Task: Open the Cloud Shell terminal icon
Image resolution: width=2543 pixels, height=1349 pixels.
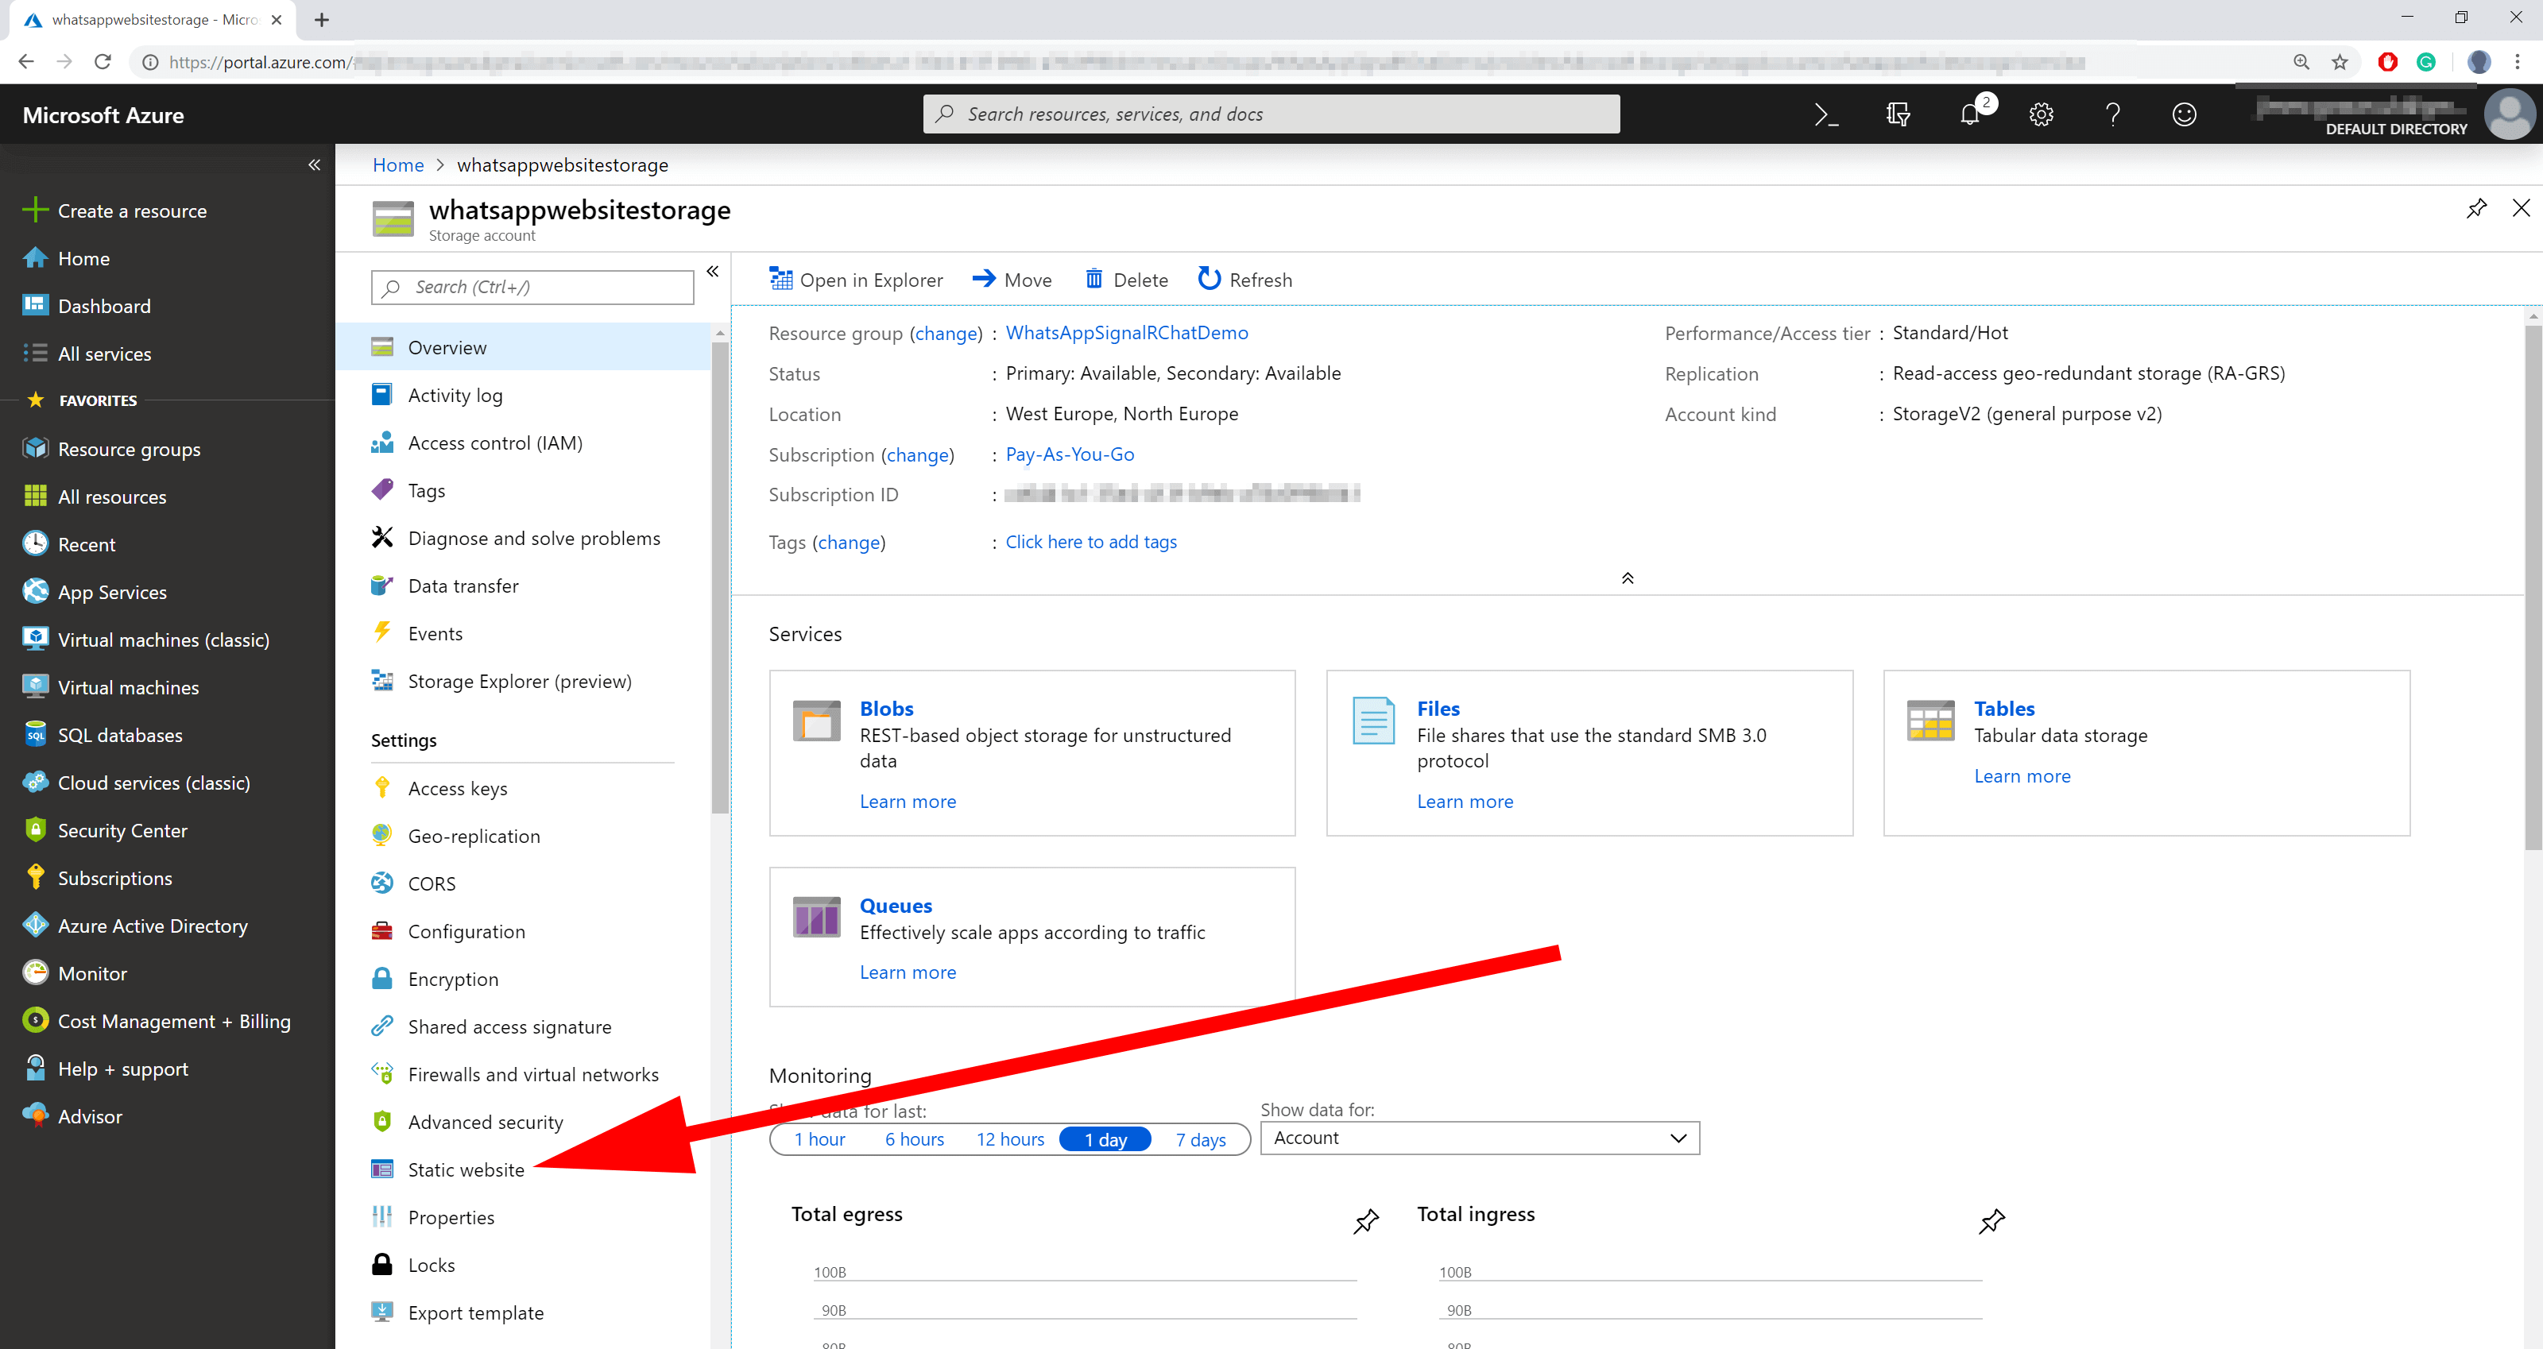Action: [x=1826, y=114]
